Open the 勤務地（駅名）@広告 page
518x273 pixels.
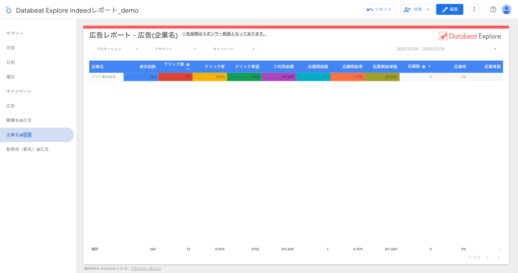pos(37,149)
